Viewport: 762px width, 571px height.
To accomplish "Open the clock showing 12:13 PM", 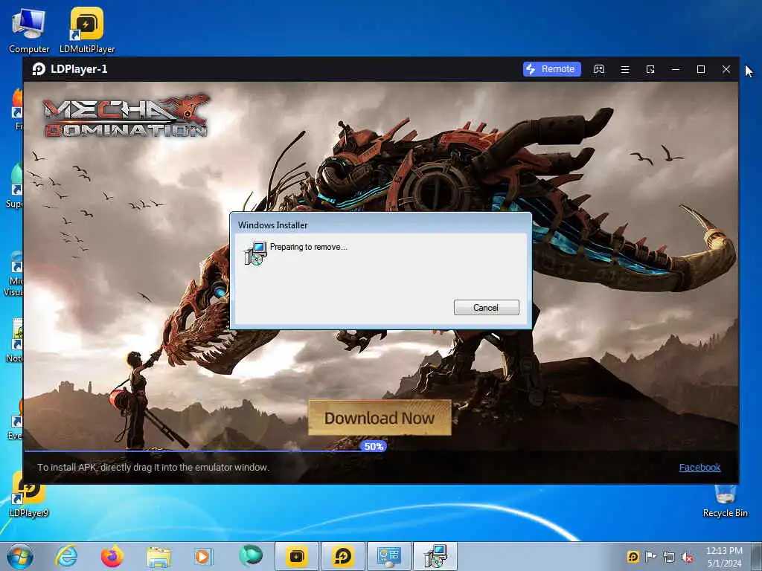I will tap(724, 557).
